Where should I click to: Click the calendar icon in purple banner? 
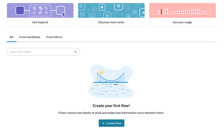(x=40, y=8)
